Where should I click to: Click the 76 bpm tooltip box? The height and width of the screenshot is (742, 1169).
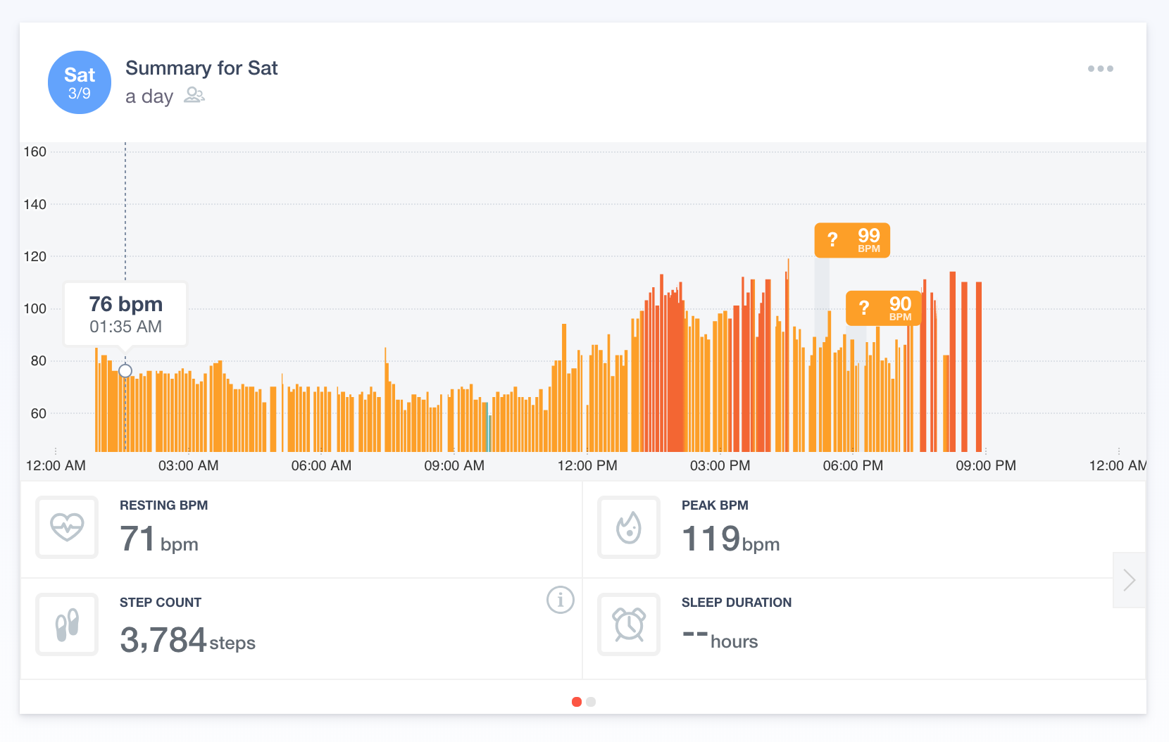(125, 314)
